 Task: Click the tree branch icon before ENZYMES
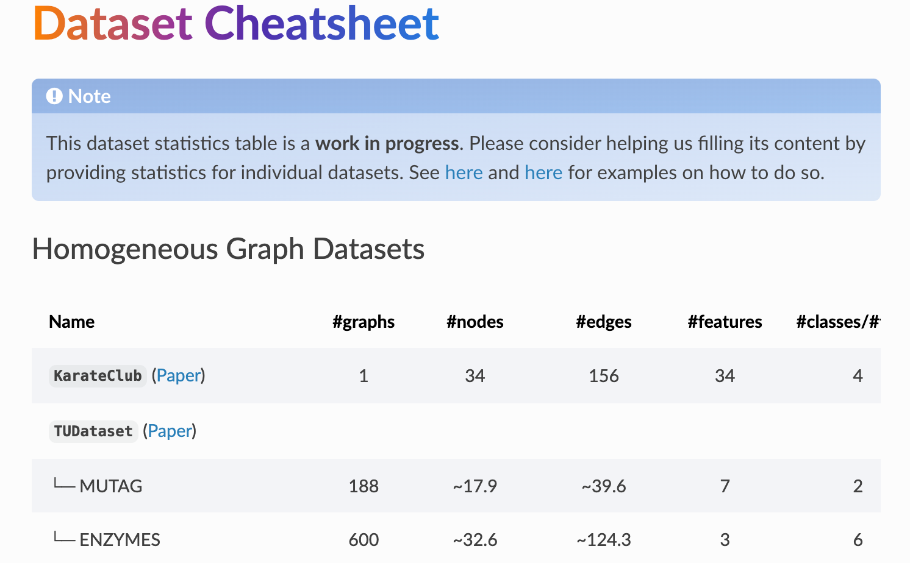coord(64,539)
